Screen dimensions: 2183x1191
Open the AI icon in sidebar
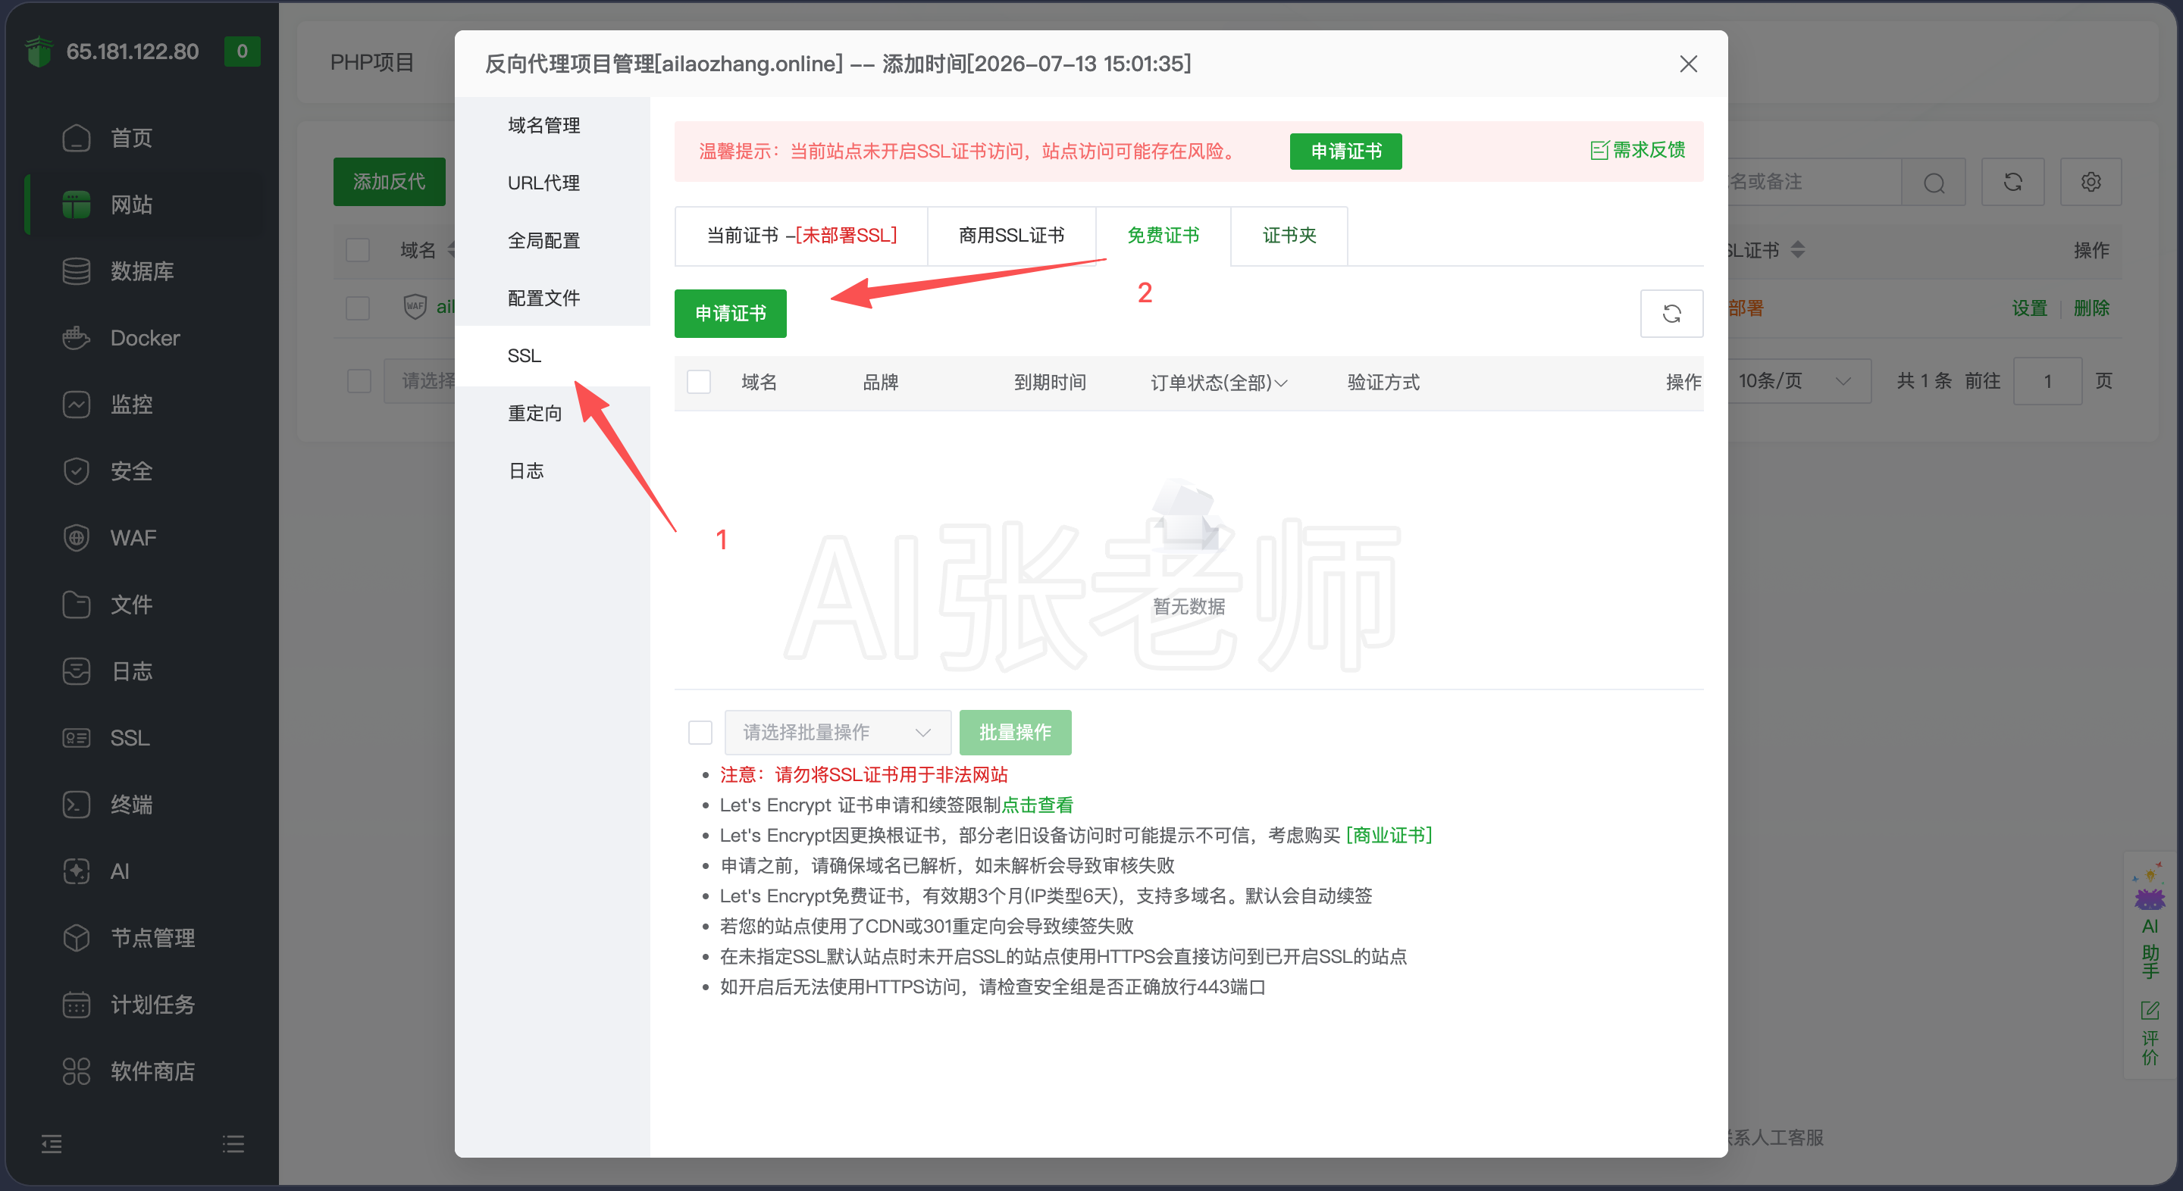pyautogui.click(x=77, y=871)
